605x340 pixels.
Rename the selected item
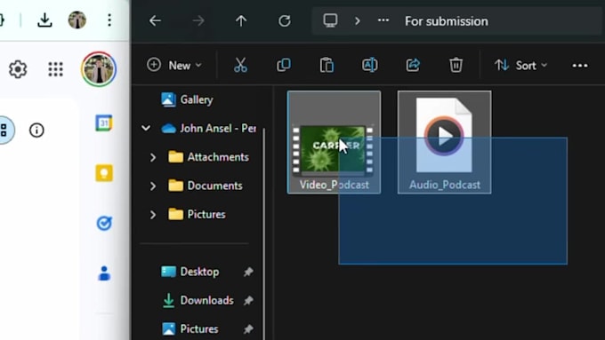tap(369, 65)
